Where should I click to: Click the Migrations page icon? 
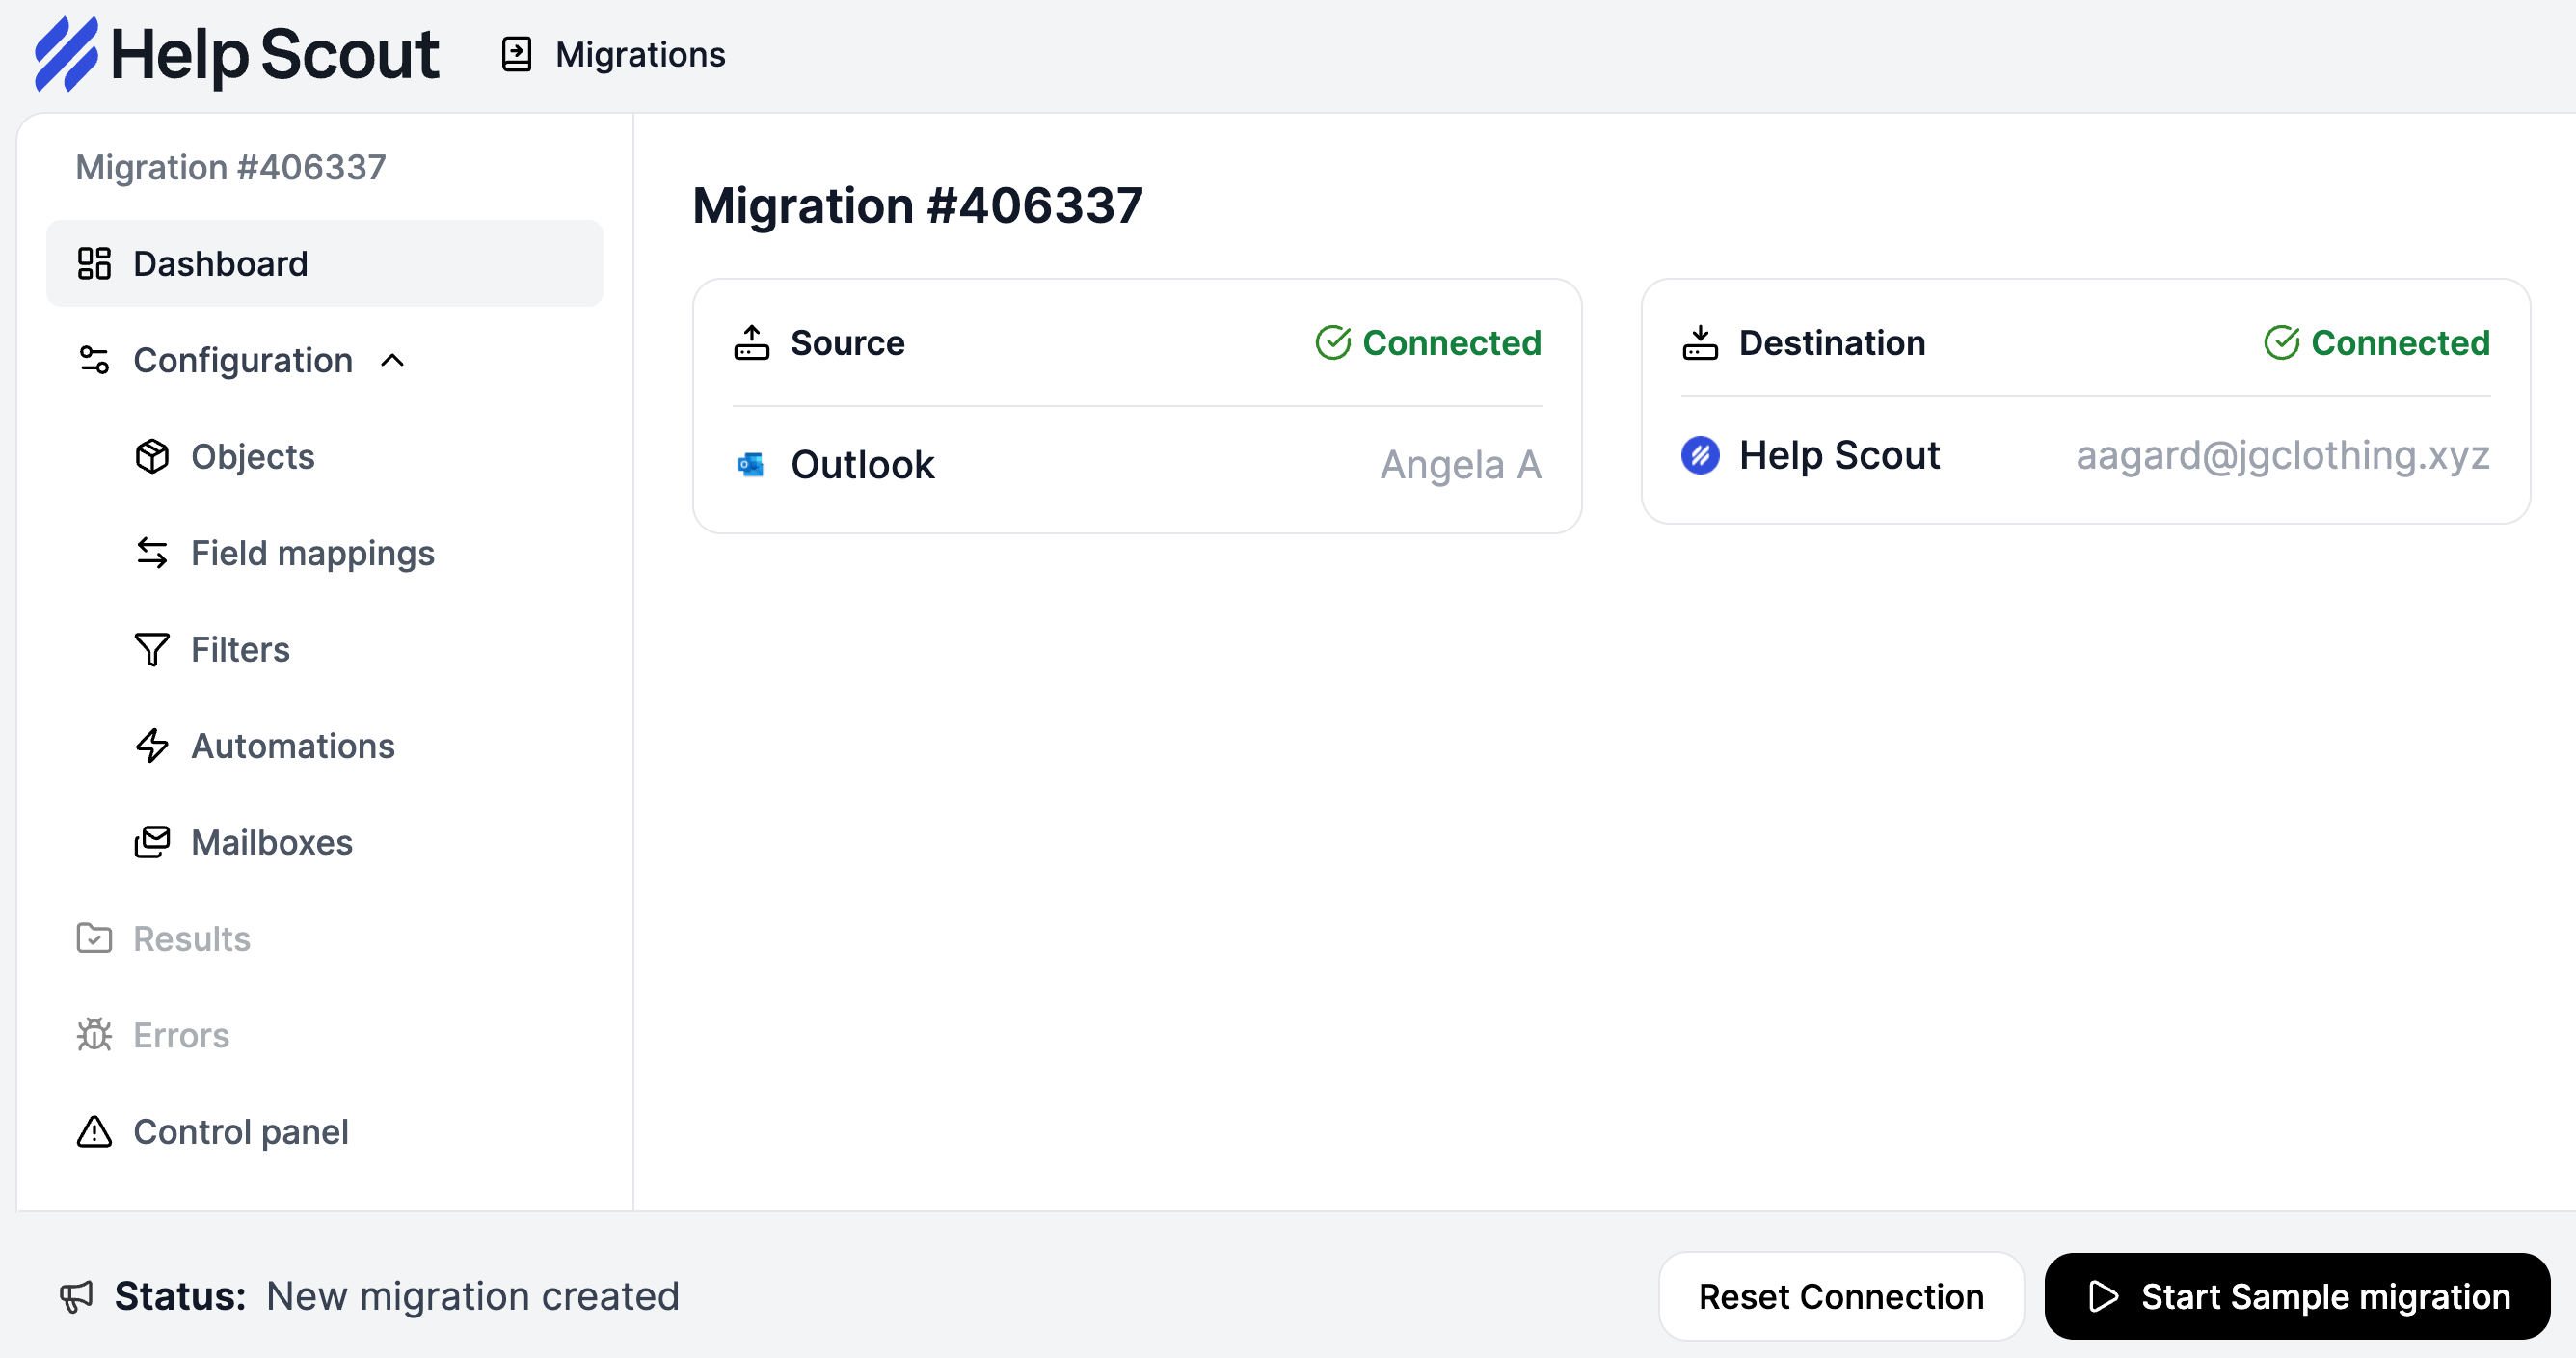click(516, 54)
